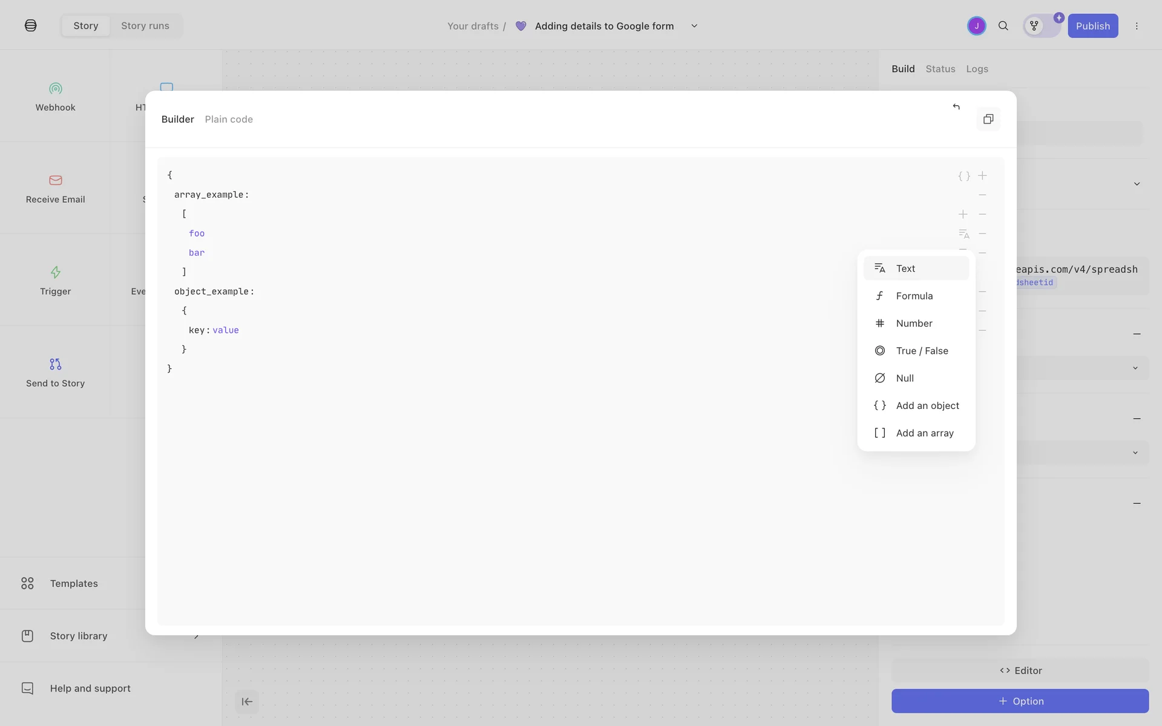The image size is (1162, 726).
Task: Open the three-dot more options menu
Action: point(1137,26)
